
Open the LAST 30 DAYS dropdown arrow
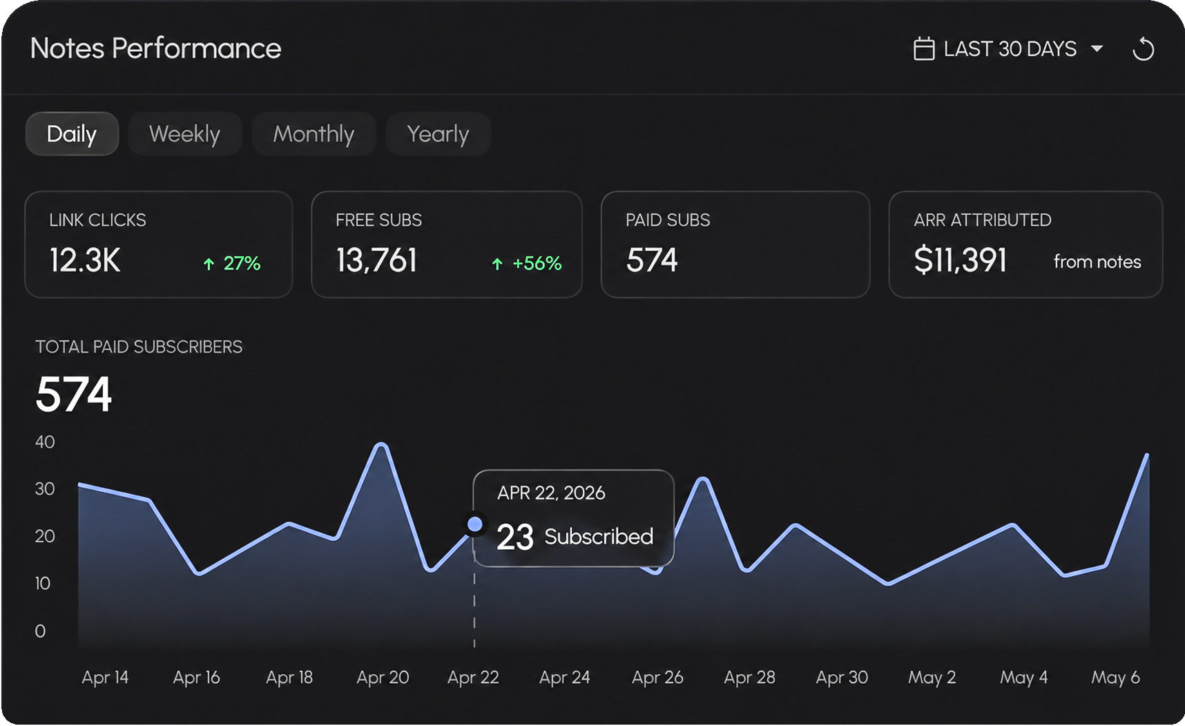pyautogui.click(x=1097, y=49)
